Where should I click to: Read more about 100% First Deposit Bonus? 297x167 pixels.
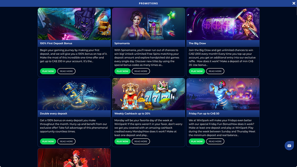[x=66, y=71]
